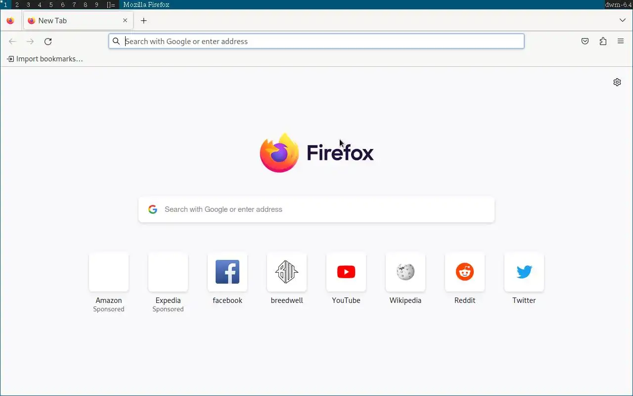Close the New Tab tab
The width and height of the screenshot is (633, 396).
click(x=125, y=21)
